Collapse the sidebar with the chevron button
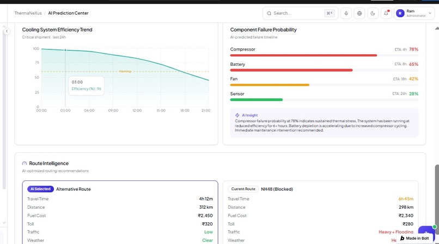Screen dimensions: 439x244 [7, 32]
